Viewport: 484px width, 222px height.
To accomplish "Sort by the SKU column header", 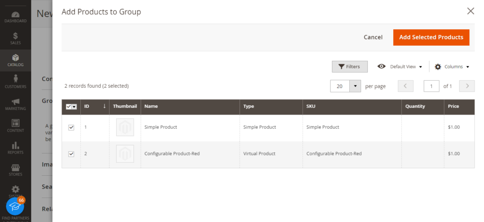I will (352, 107).
